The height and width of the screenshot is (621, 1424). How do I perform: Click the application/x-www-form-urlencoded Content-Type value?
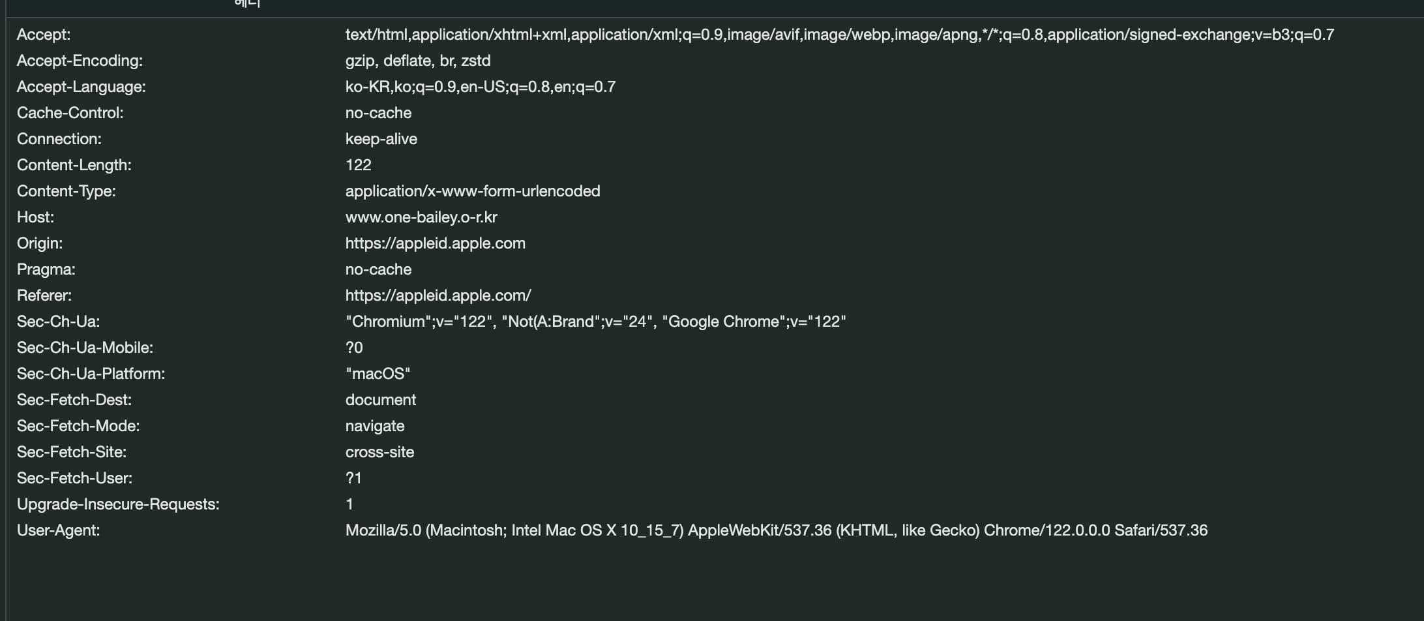(x=472, y=191)
